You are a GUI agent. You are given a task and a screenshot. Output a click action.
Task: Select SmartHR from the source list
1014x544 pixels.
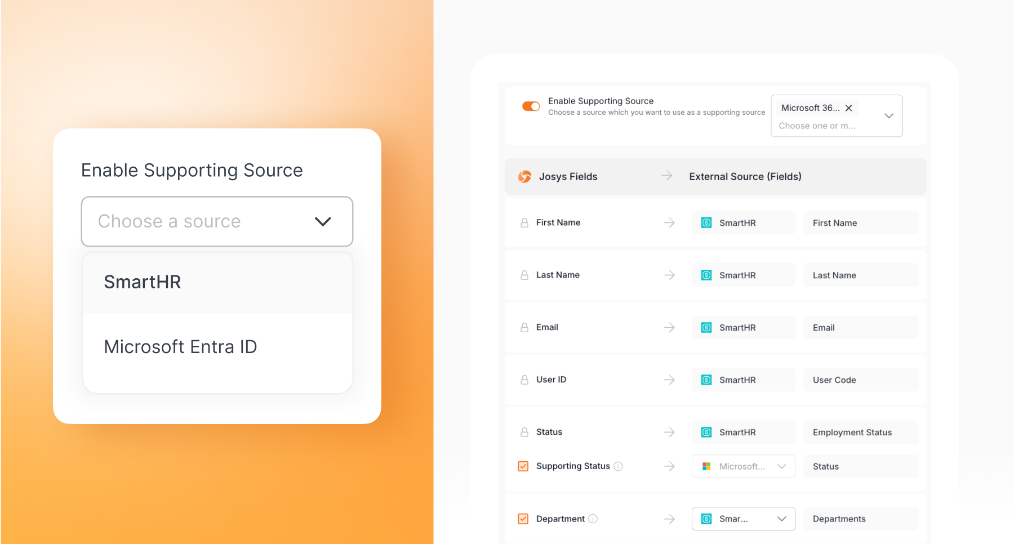coord(217,282)
